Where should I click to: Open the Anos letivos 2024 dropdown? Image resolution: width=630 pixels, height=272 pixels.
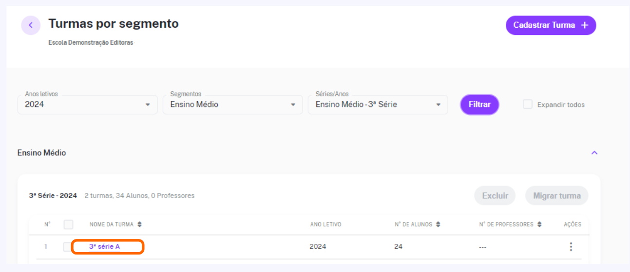pyautogui.click(x=88, y=104)
